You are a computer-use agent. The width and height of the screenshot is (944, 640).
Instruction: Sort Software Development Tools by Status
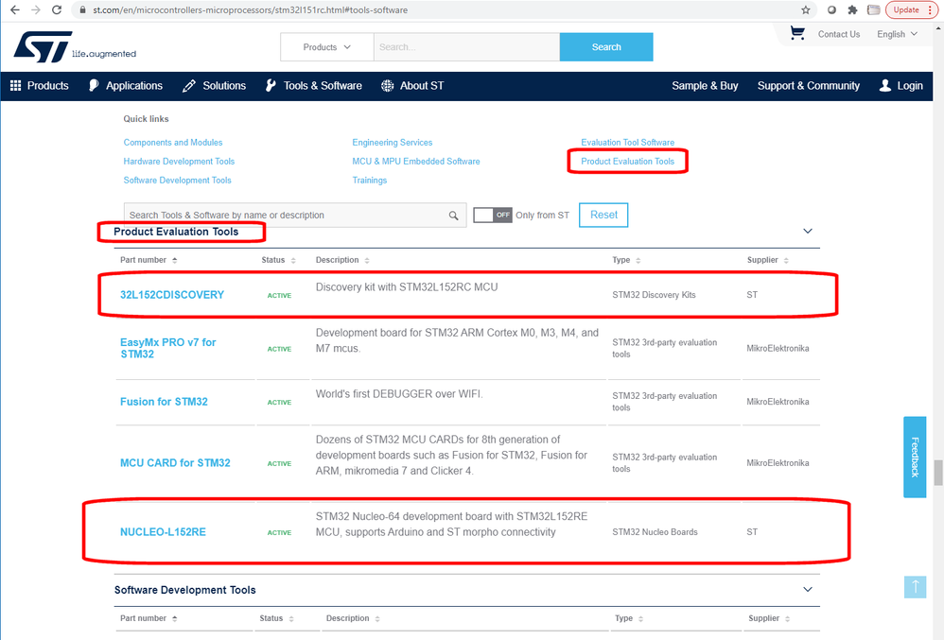[277, 618]
